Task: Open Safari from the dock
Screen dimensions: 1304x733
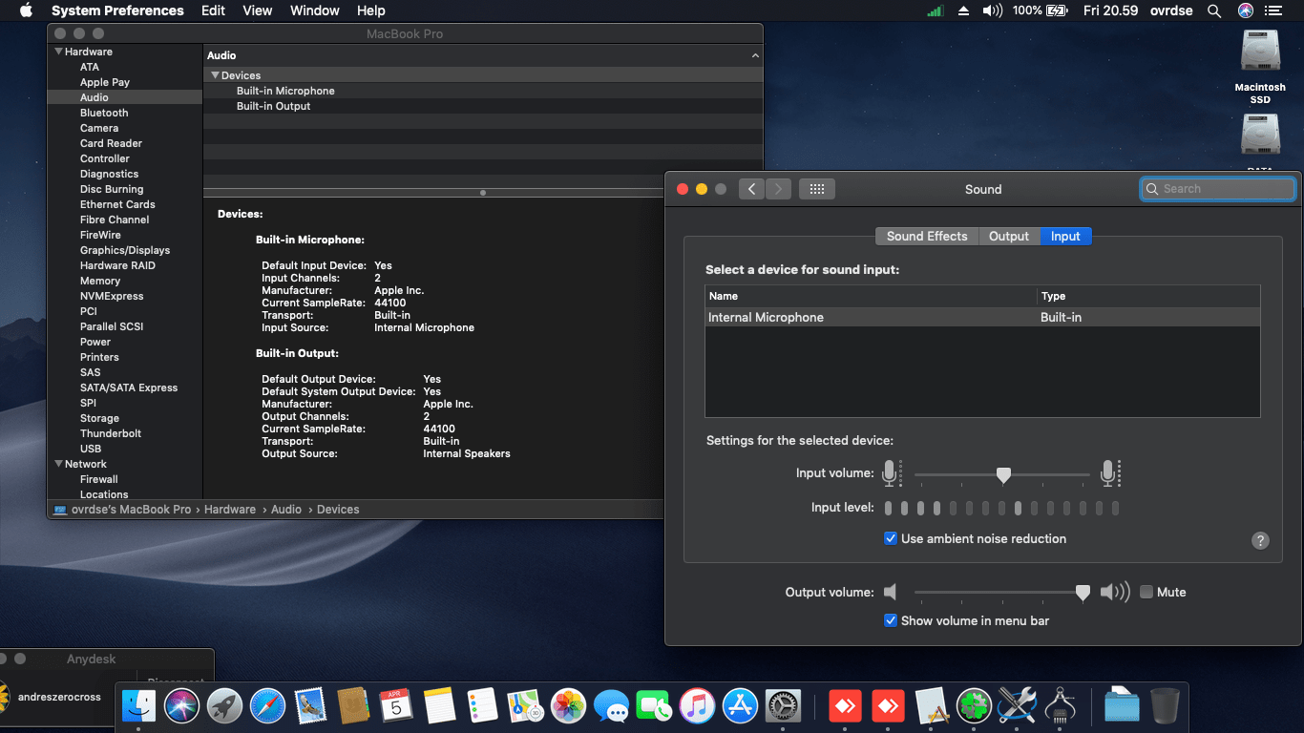Action: point(268,706)
